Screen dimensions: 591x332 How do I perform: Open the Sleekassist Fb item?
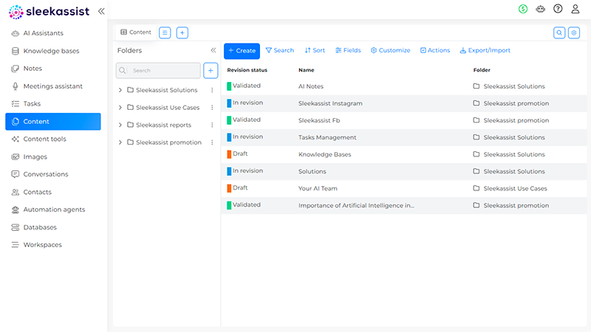(x=319, y=120)
